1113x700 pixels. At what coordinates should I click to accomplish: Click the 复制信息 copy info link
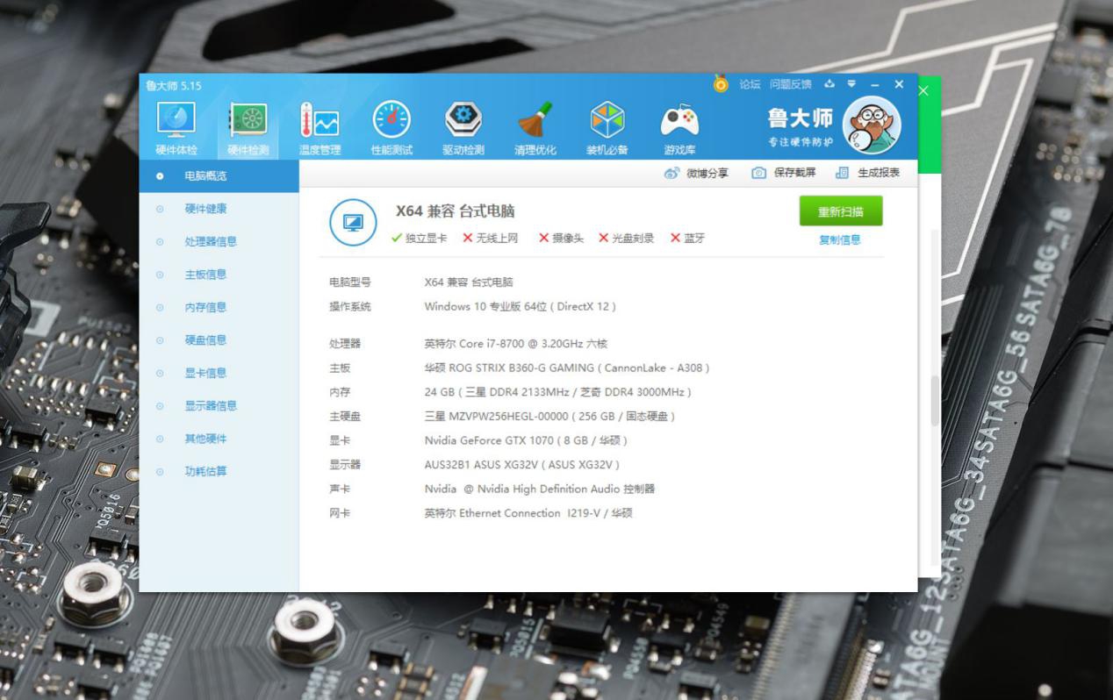click(840, 239)
